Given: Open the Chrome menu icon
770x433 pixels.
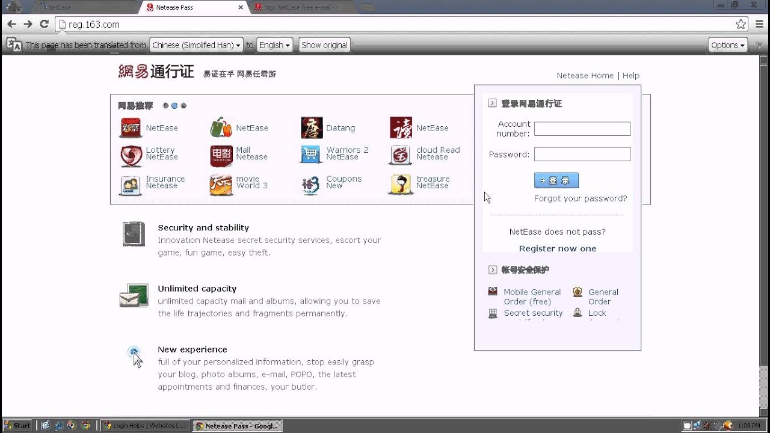Looking at the screenshot, I should 758,24.
